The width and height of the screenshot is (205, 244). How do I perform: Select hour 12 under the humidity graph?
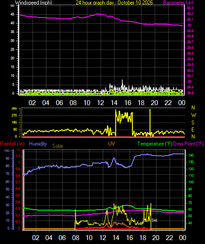pos(102,238)
